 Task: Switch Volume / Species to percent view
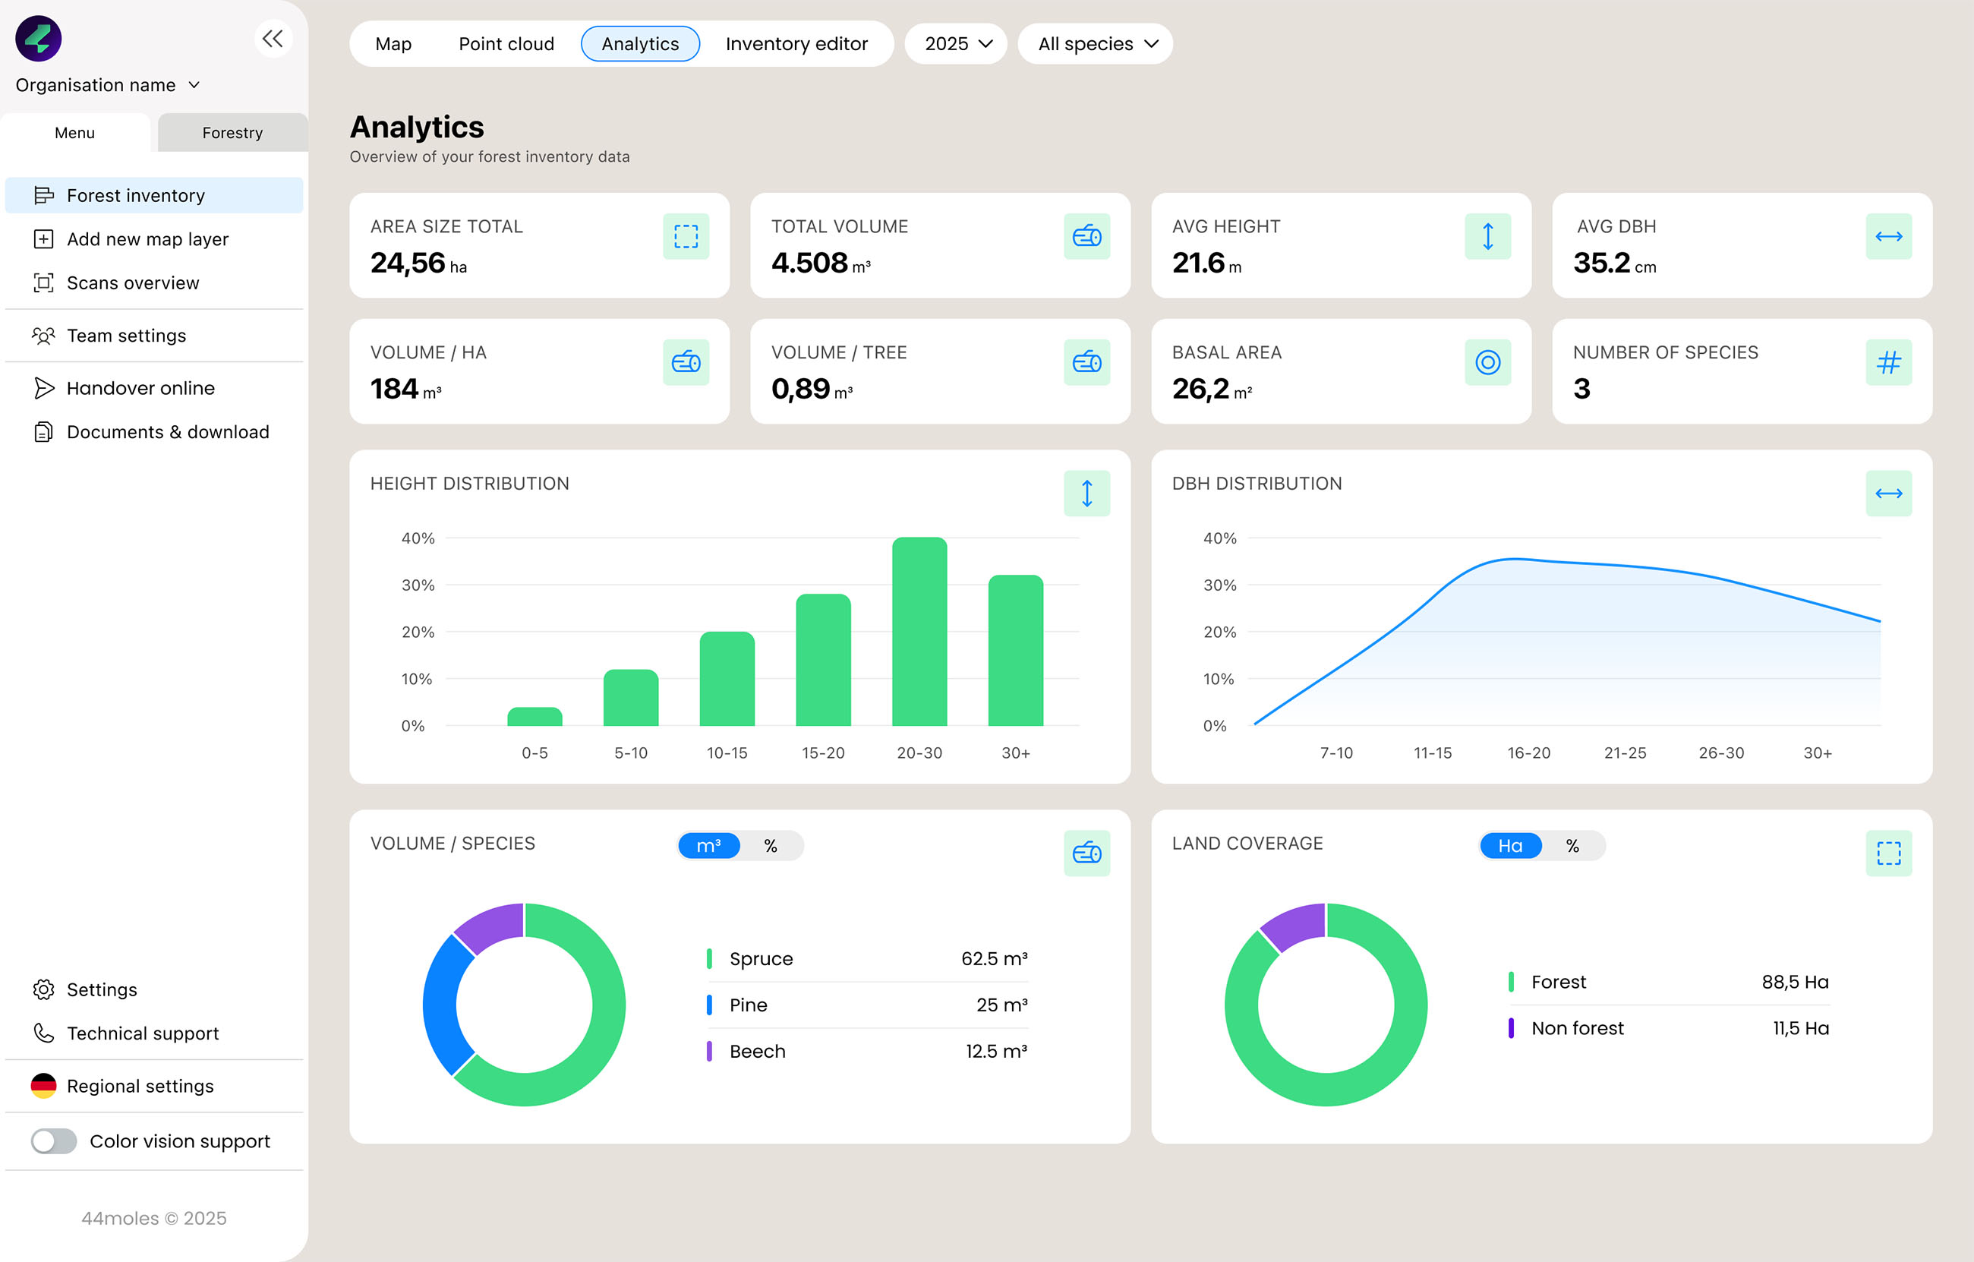(x=771, y=845)
